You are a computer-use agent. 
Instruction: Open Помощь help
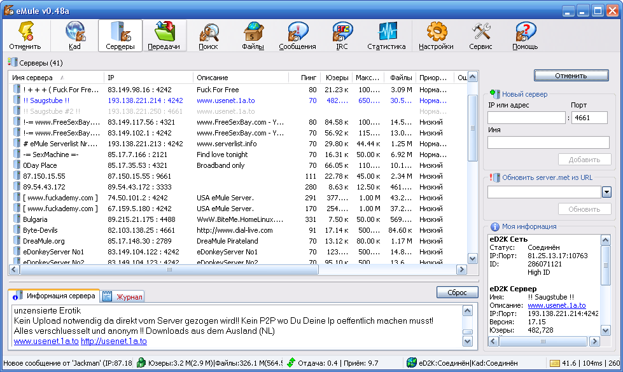click(525, 36)
